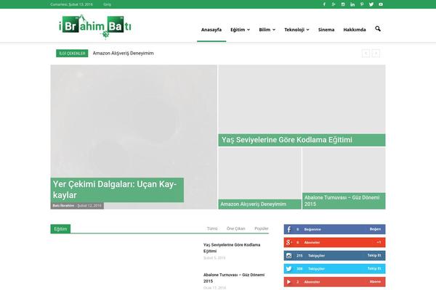436x290 pixels.
Task: Click the Eğitim section heading
Action: 60,229
